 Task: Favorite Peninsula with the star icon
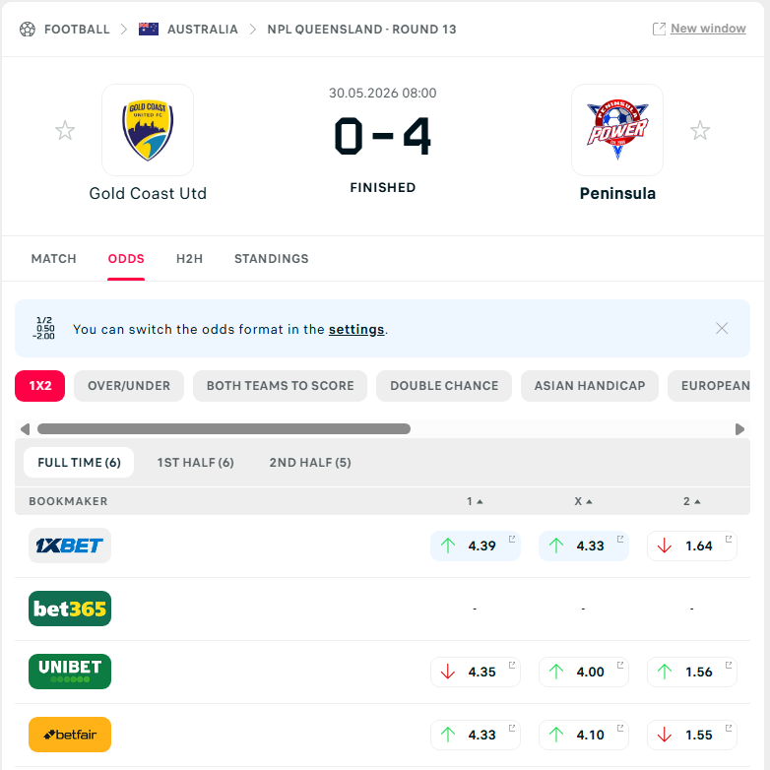700,131
